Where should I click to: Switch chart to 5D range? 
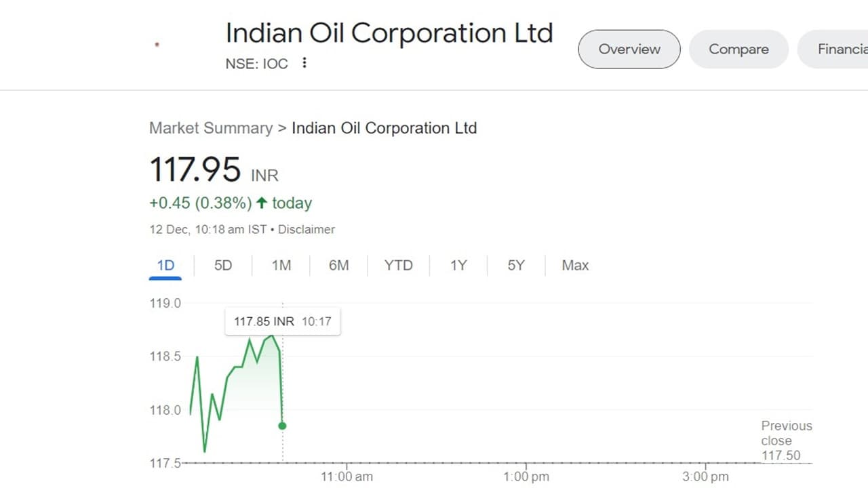click(223, 265)
